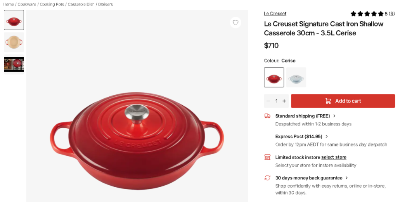Go to Casserole Dish breadcrumb category
The height and width of the screenshot is (202, 419).
tap(81, 4)
